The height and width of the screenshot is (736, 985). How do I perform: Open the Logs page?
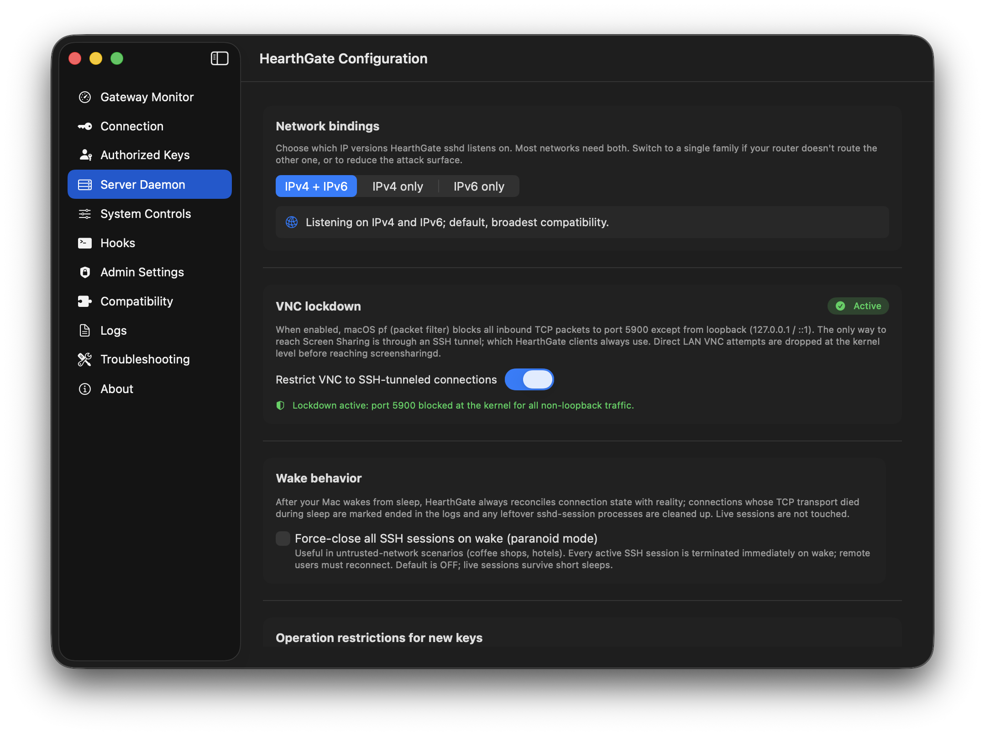[x=150, y=331]
